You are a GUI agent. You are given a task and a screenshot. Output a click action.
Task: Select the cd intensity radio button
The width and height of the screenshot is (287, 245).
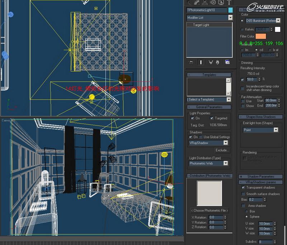tap(257, 50)
